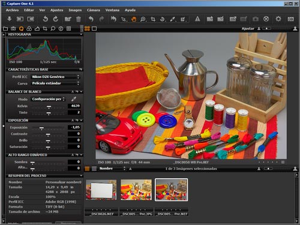Open the Perfil ICC dropdown

(x=55, y=77)
